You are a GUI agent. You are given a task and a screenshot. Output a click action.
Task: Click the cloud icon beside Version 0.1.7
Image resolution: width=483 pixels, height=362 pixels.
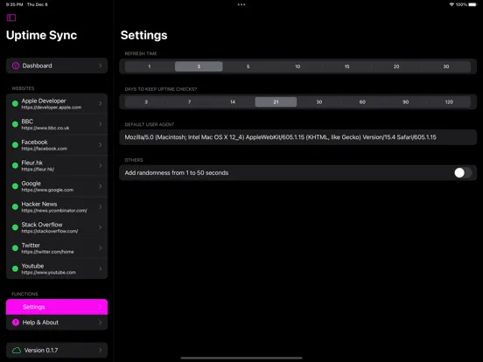[17, 351]
